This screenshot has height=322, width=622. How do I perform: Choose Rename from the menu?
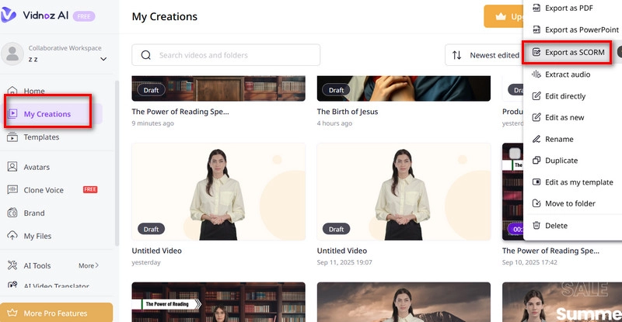pyautogui.click(x=559, y=140)
